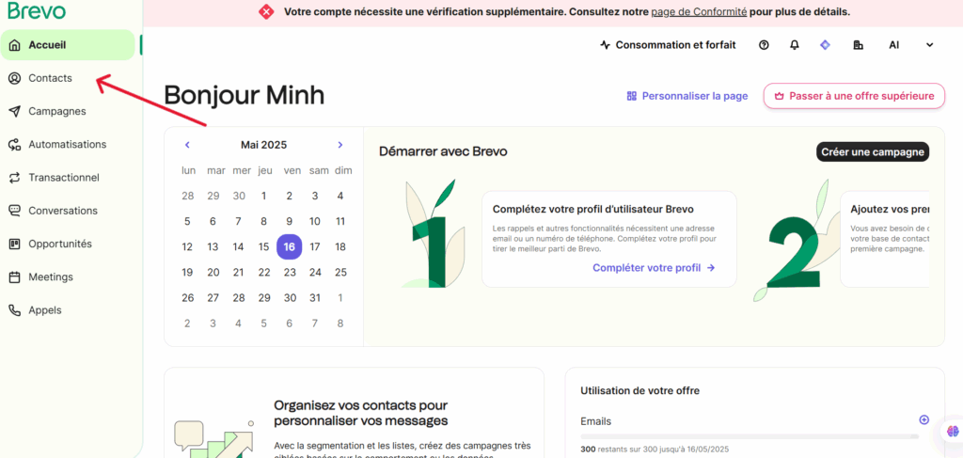
Task: Expand the account dropdown chevron
Action: [930, 45]
